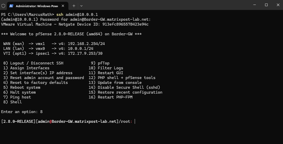Click the pfTop menu entry text
Viewport: 283px width, 144px height.
[104, 63]
